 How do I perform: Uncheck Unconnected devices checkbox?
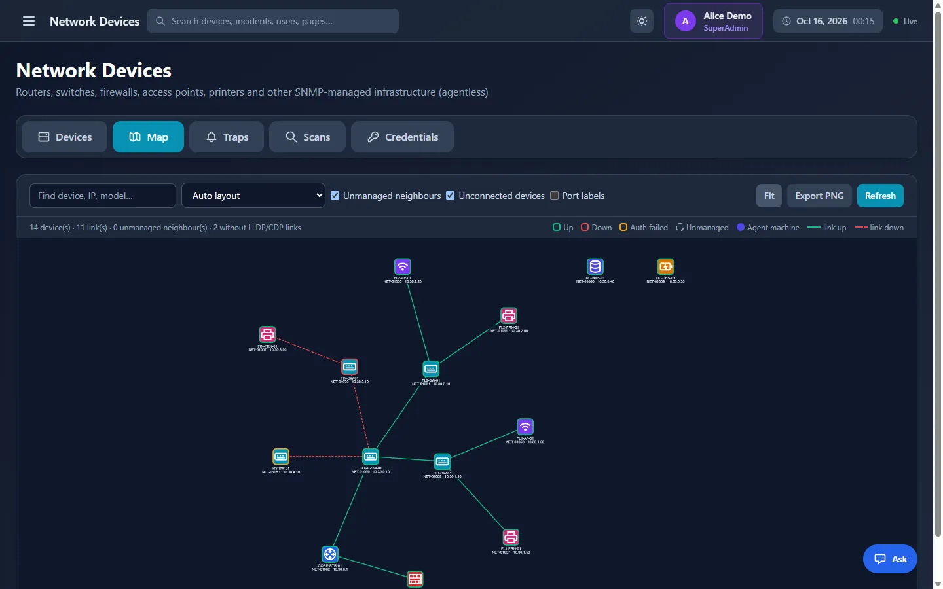pos(451,196)
